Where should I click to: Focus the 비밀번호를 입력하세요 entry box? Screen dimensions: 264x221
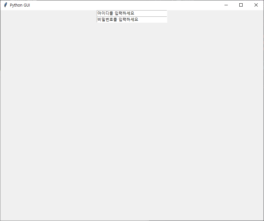[132, 19]
